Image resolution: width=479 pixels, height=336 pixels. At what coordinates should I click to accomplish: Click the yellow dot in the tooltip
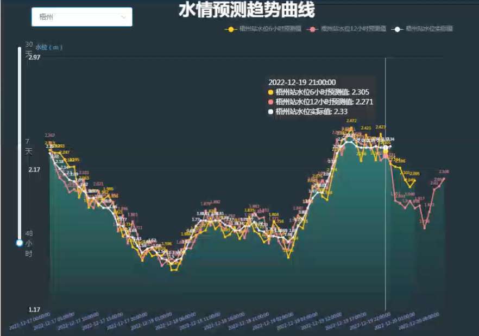point(271,92)
